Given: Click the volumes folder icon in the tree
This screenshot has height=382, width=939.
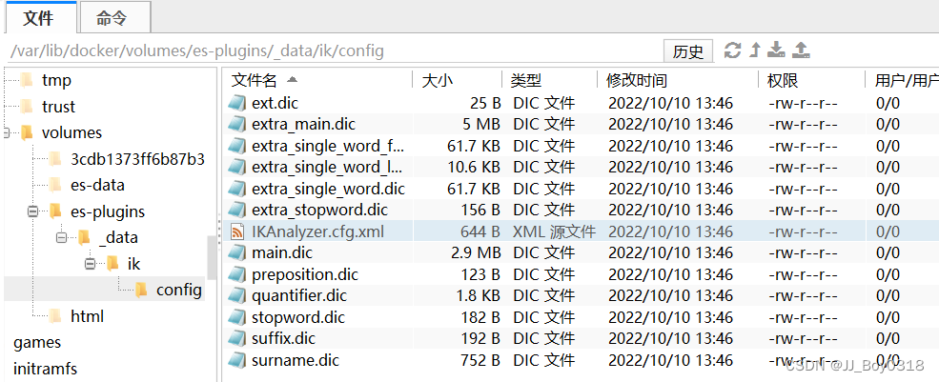Looking at the screenshot, I should 27,133.
